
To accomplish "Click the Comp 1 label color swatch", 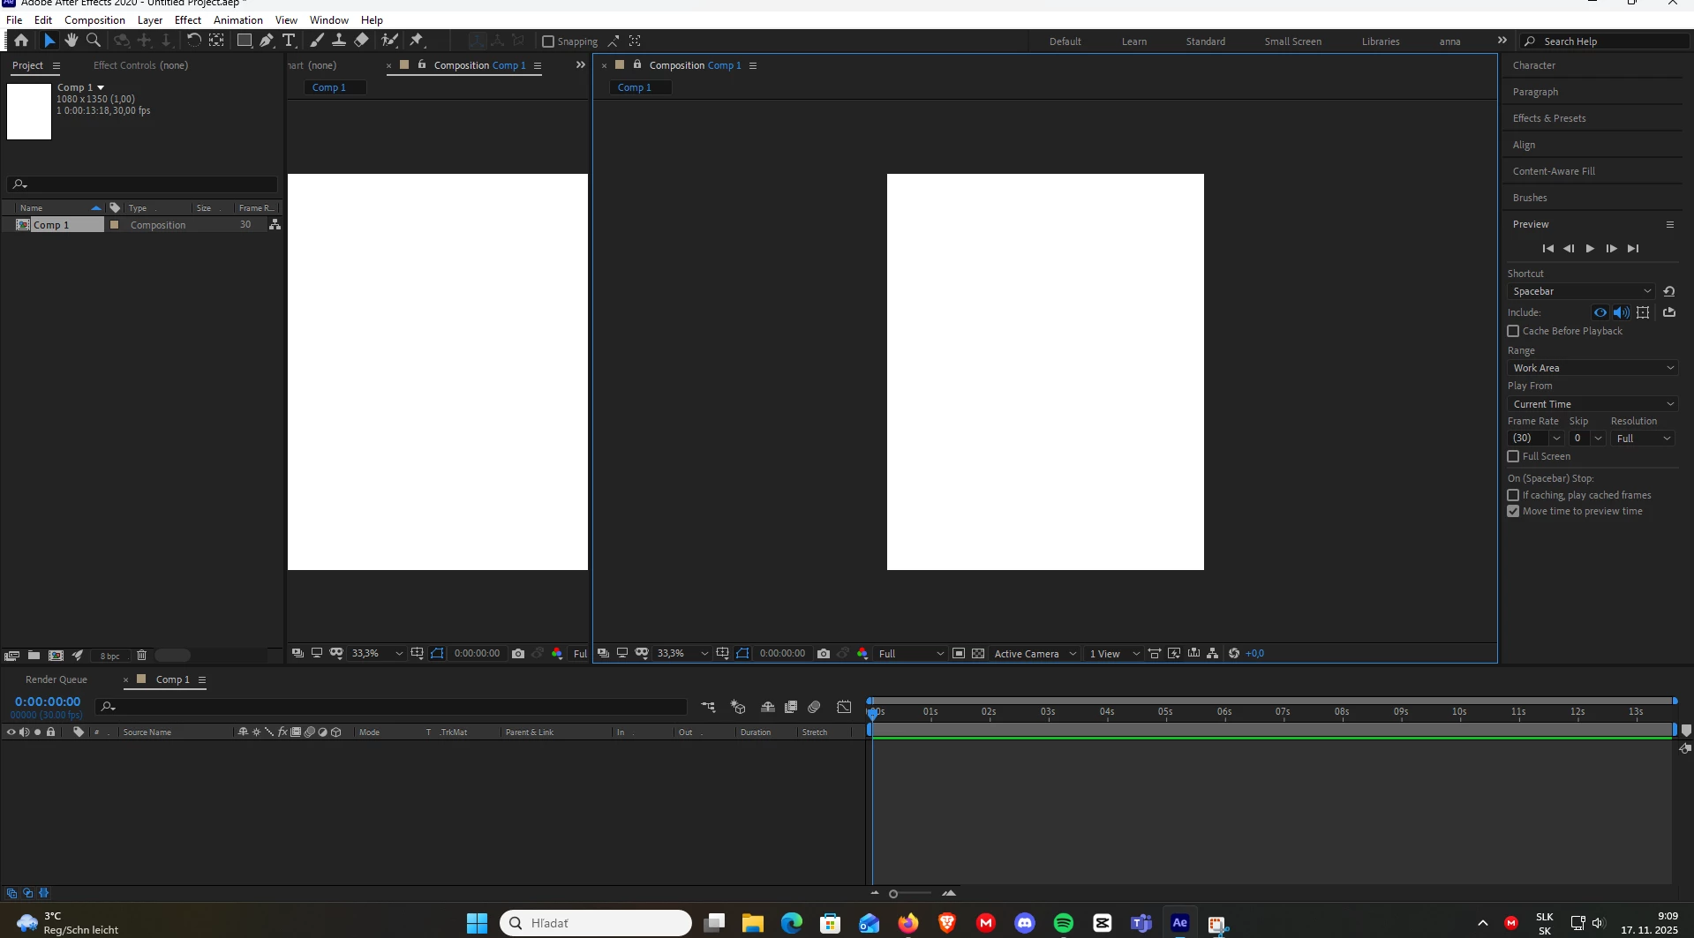I will tap(114, 225).
